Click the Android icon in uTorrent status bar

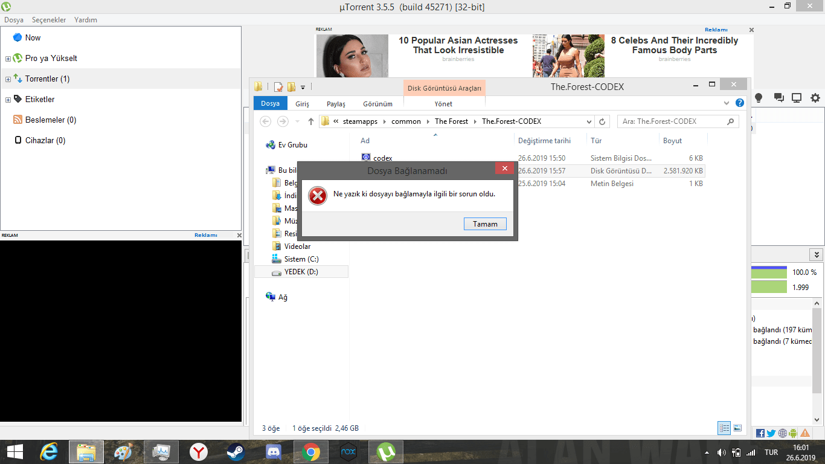pos(793,433)
